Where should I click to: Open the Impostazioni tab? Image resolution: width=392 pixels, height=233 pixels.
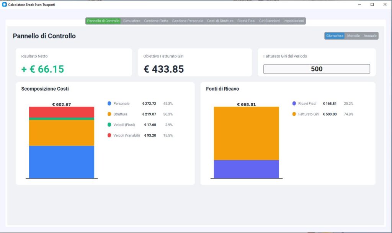(x=294, y=21)
